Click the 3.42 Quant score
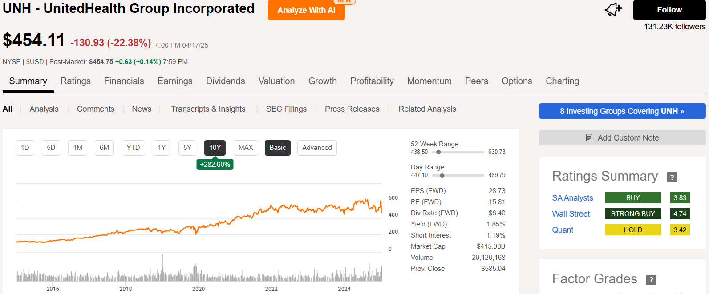This screenshot has height=294, width=709. 680,230
